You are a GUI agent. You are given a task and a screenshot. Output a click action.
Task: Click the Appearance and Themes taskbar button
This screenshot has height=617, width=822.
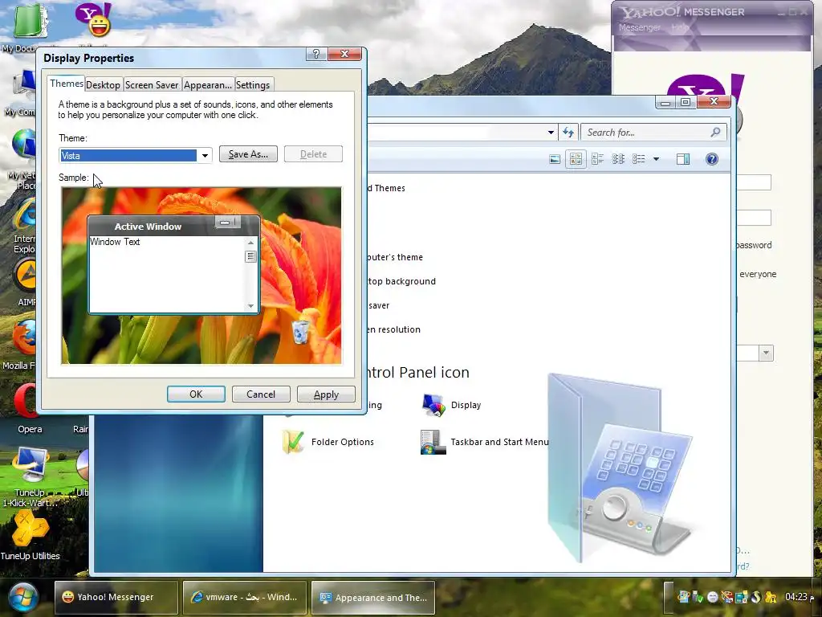(373, 597)
